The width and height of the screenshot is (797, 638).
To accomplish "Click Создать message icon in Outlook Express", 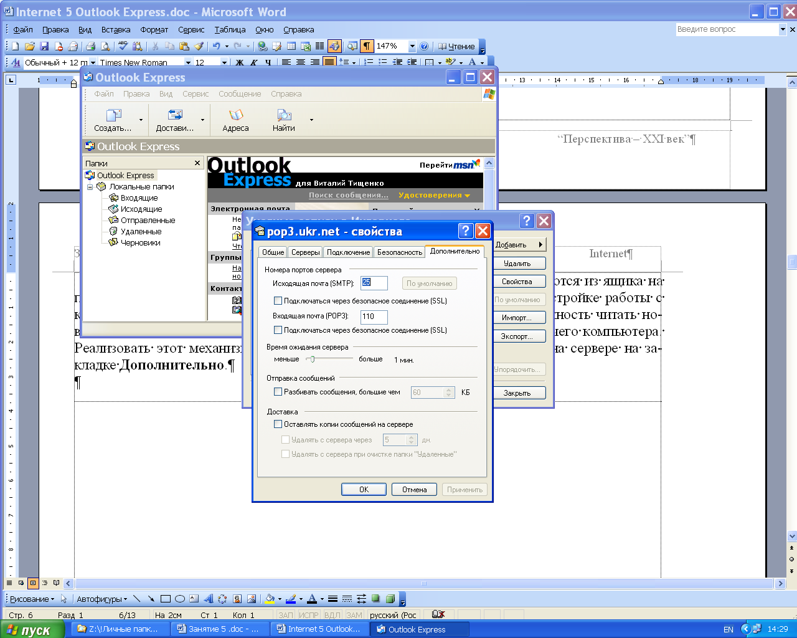I will point(113,120).
